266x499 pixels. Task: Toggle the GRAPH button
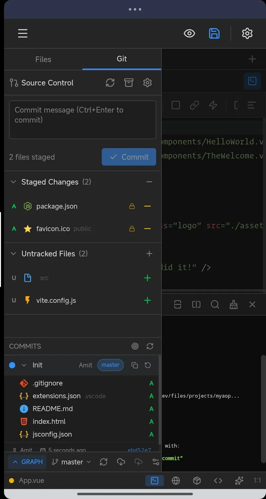tap(28, 462)
